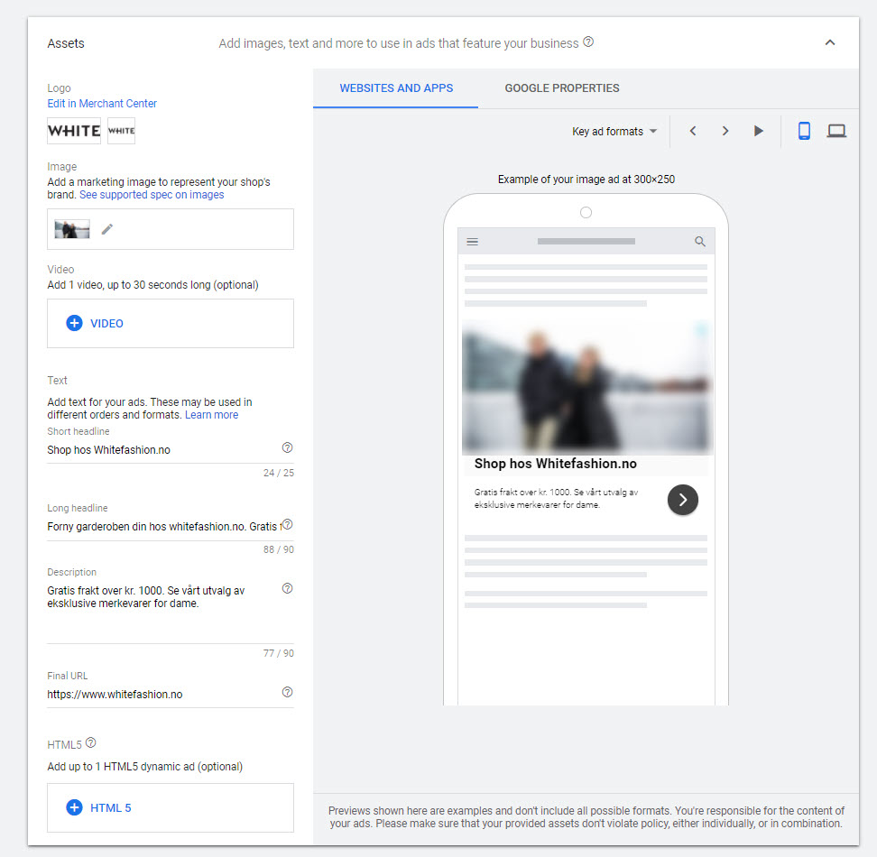The image size is (877, 857).
Task: Click the pencil icon to edit image
Action: (x=107, y=229)
